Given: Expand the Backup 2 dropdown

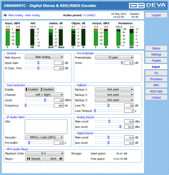Looking at the screenshot, I should click(114, 95).
